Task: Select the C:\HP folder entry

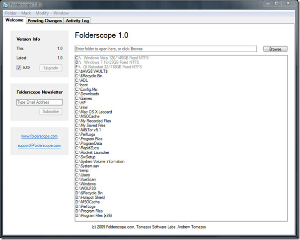Action: 80,103
